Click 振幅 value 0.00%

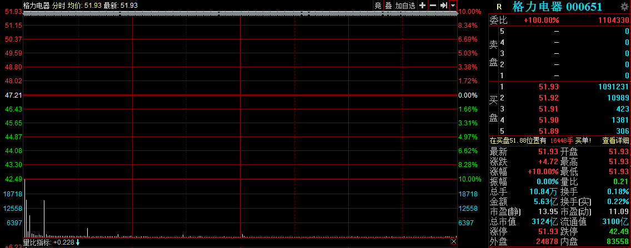547,181
